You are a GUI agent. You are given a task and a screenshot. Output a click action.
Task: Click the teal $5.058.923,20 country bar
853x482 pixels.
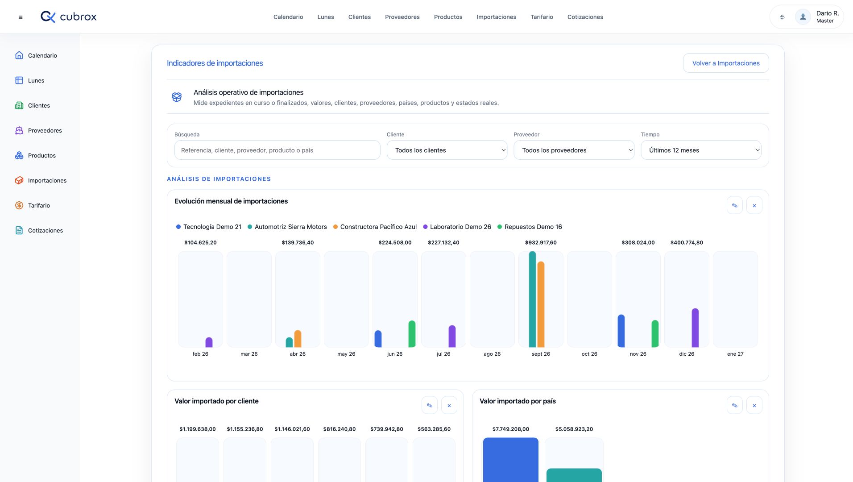tap(574, 475)
